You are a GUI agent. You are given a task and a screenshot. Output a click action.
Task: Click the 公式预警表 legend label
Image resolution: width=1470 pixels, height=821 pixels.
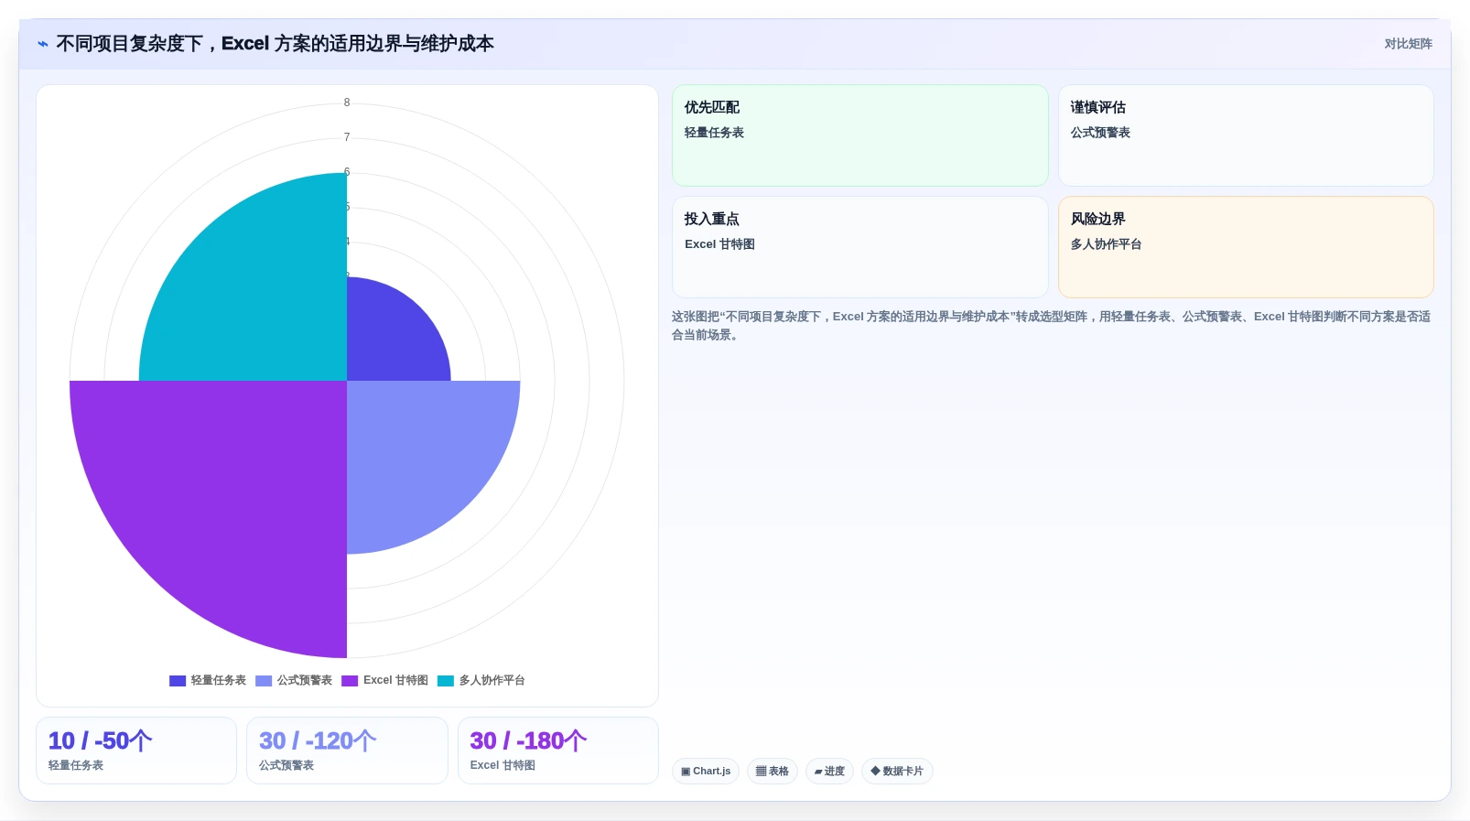(x=305, y=681)
